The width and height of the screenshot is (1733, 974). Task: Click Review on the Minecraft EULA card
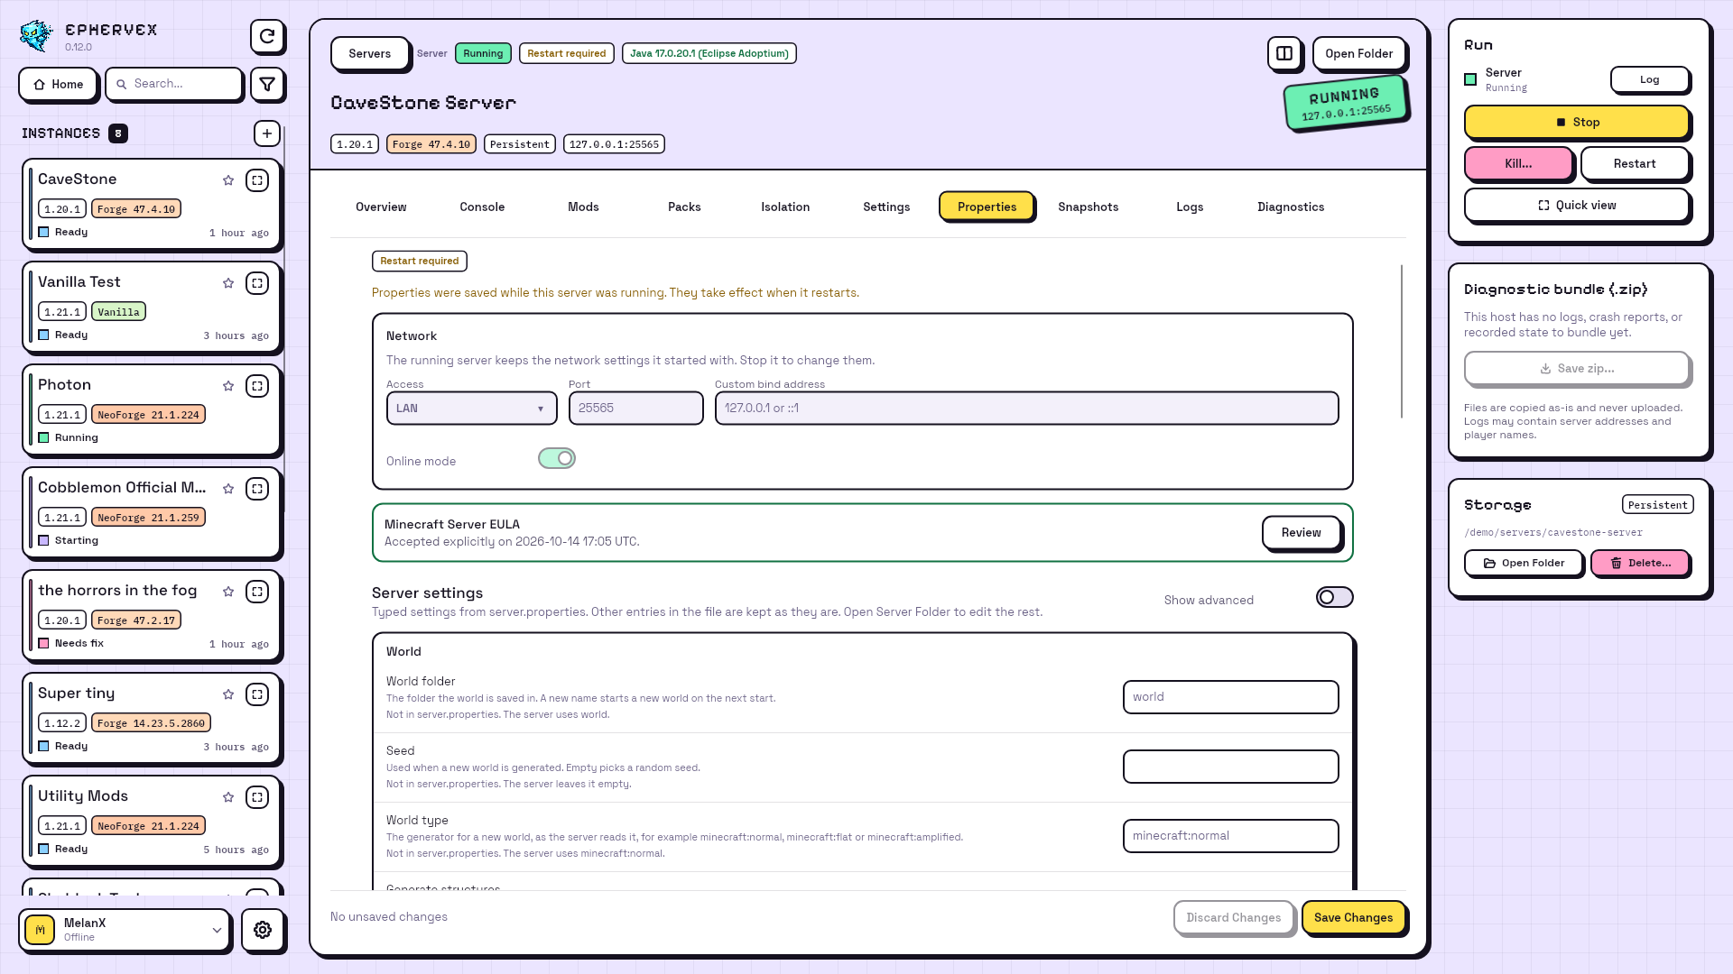pos(1301,532)
